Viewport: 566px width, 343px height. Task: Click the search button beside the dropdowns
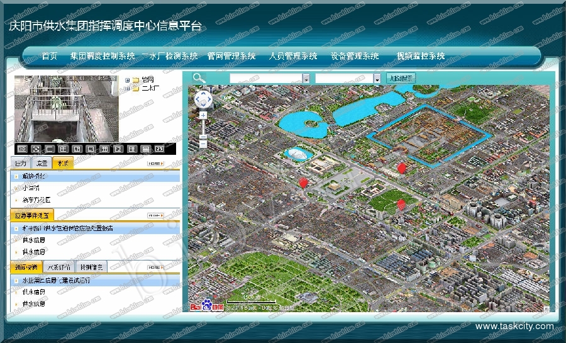click(x=401, y=78)
